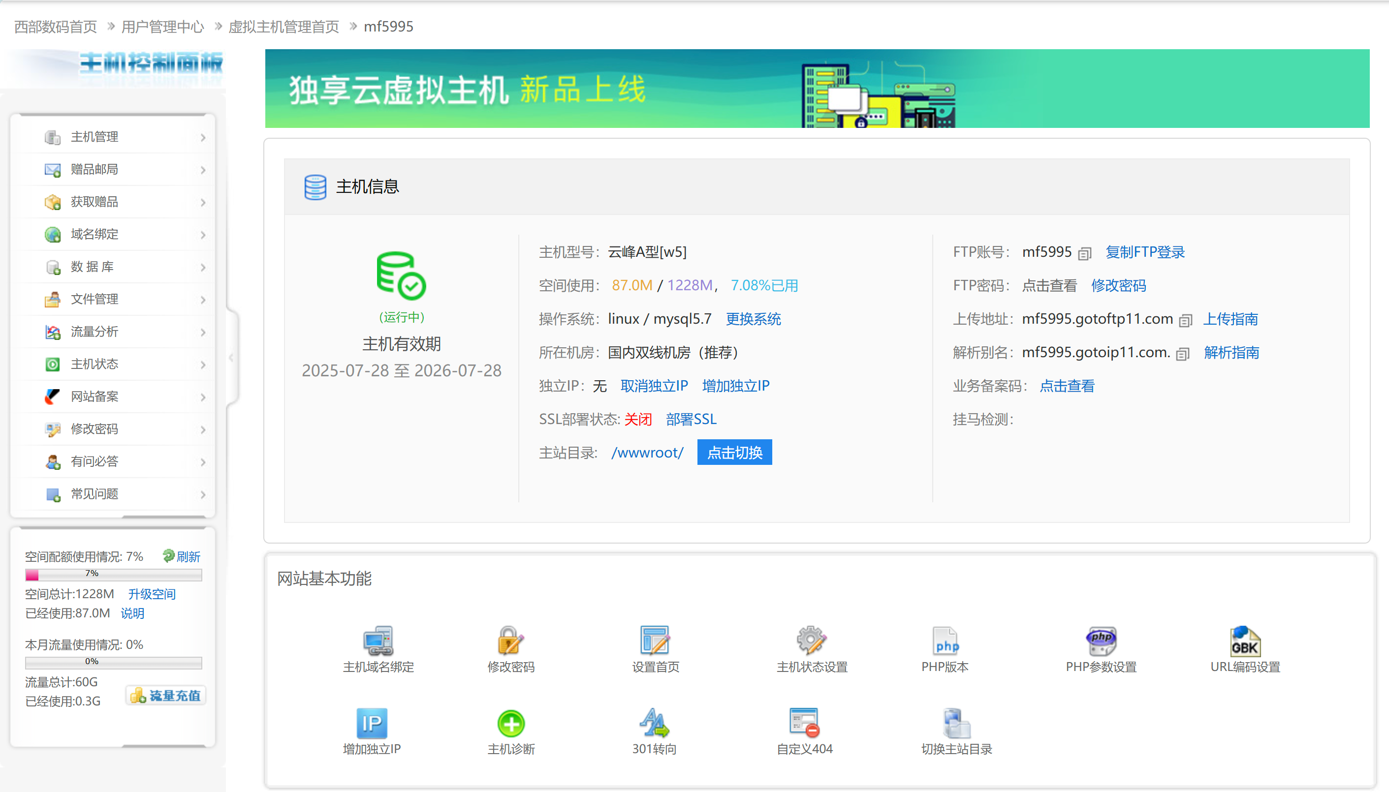Image resolution: width=1389 pixels, height=792 pixels.
Task: Click the PHP版本 icon
Action: pyautogui.click(x=945, y=640)
